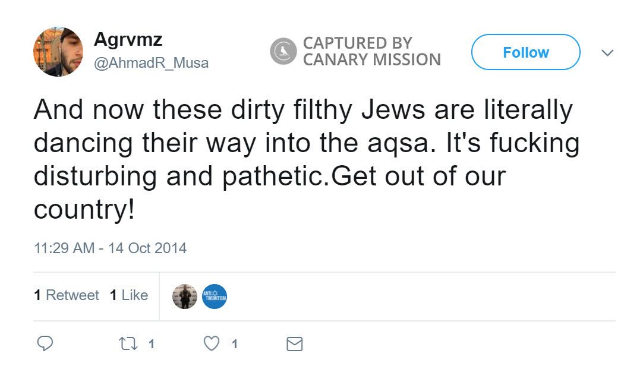The height and width of the screenshot is (372, 643).
Task: Open the 11:29 AM - 14 Oct 2014 timestamp
Action: tap(110, 248)
